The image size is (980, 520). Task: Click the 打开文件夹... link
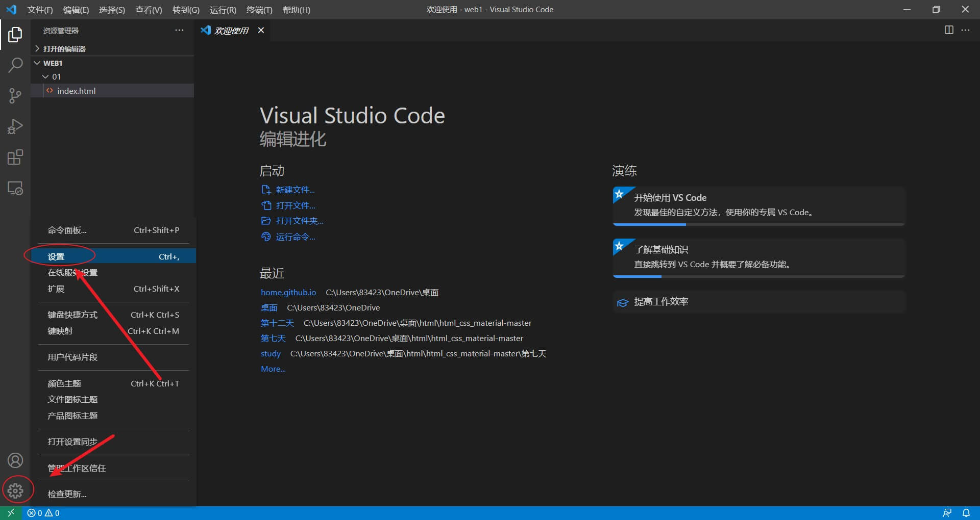point(300,221)
